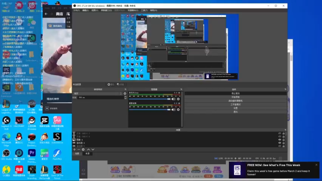Click 商店 tab in Steam window
The image size is (322, 181).
coord(59,14)
